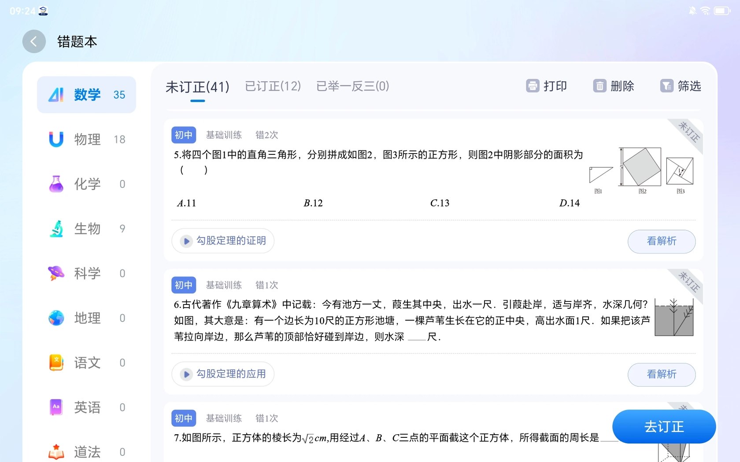
Task: Open the 语文 book icon
Action: pos(56,363)
